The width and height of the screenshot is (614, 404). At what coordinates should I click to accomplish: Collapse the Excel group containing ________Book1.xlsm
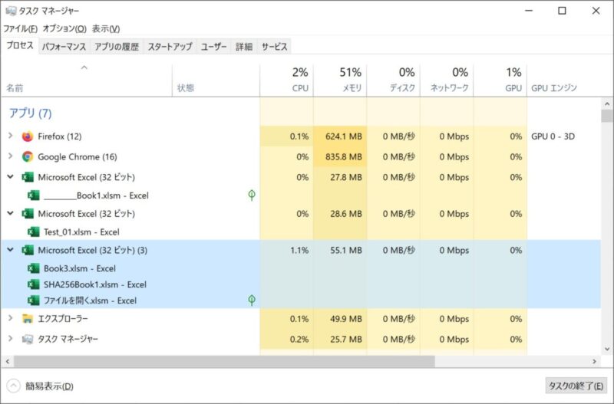click(x=11, y=177)
